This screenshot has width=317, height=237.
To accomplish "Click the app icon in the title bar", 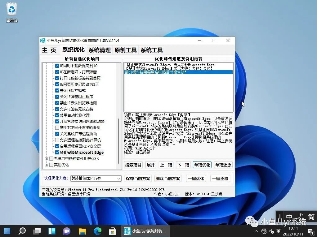I will 43,40.
